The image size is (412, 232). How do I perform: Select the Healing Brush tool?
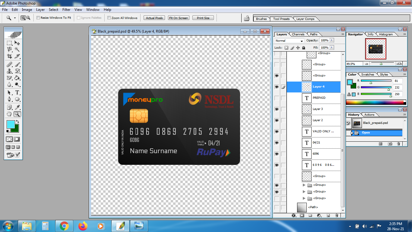tap(9, 64)
